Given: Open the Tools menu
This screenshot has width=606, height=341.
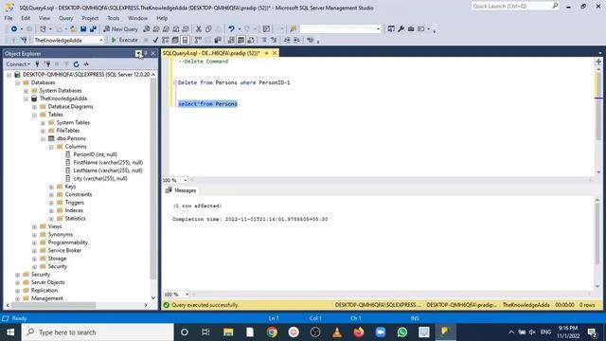Looking at the screenshot, I should click(114, 18).
